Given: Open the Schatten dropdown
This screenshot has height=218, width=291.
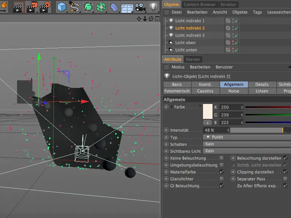Looking at the screenshot, I should 247,144.
